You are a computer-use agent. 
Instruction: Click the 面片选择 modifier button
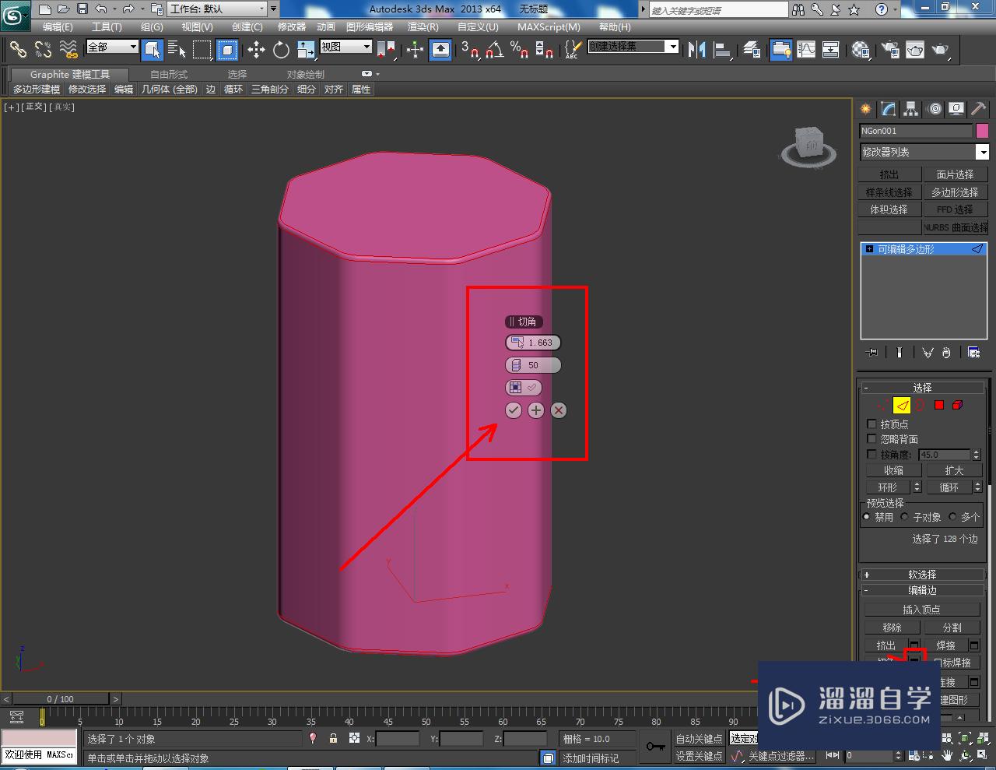(955, 174)
